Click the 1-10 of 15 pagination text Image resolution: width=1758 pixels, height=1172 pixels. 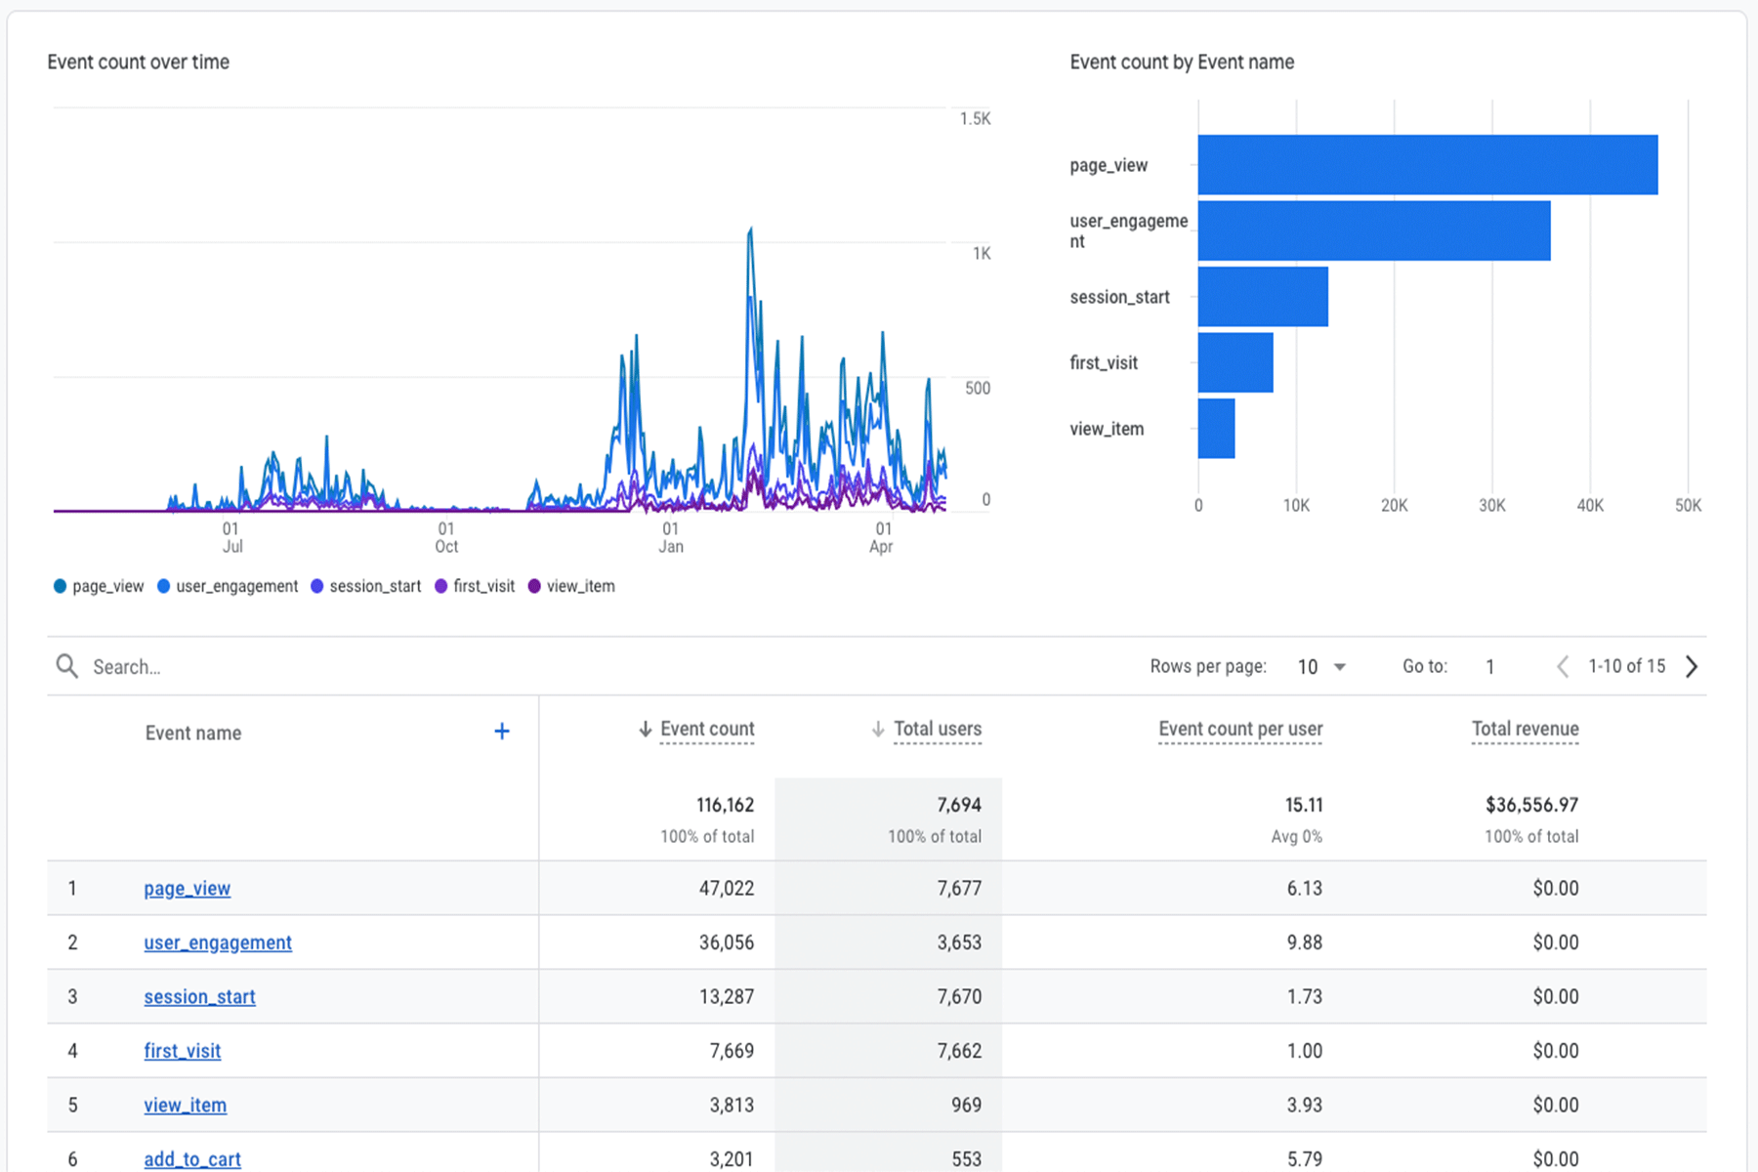tap(1626, 666)
